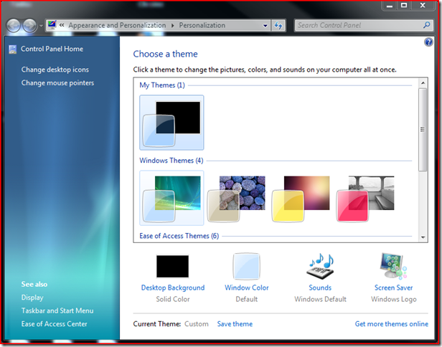Click the Search Control Panel field
442x347 pixels.
[x=364, y=25]
